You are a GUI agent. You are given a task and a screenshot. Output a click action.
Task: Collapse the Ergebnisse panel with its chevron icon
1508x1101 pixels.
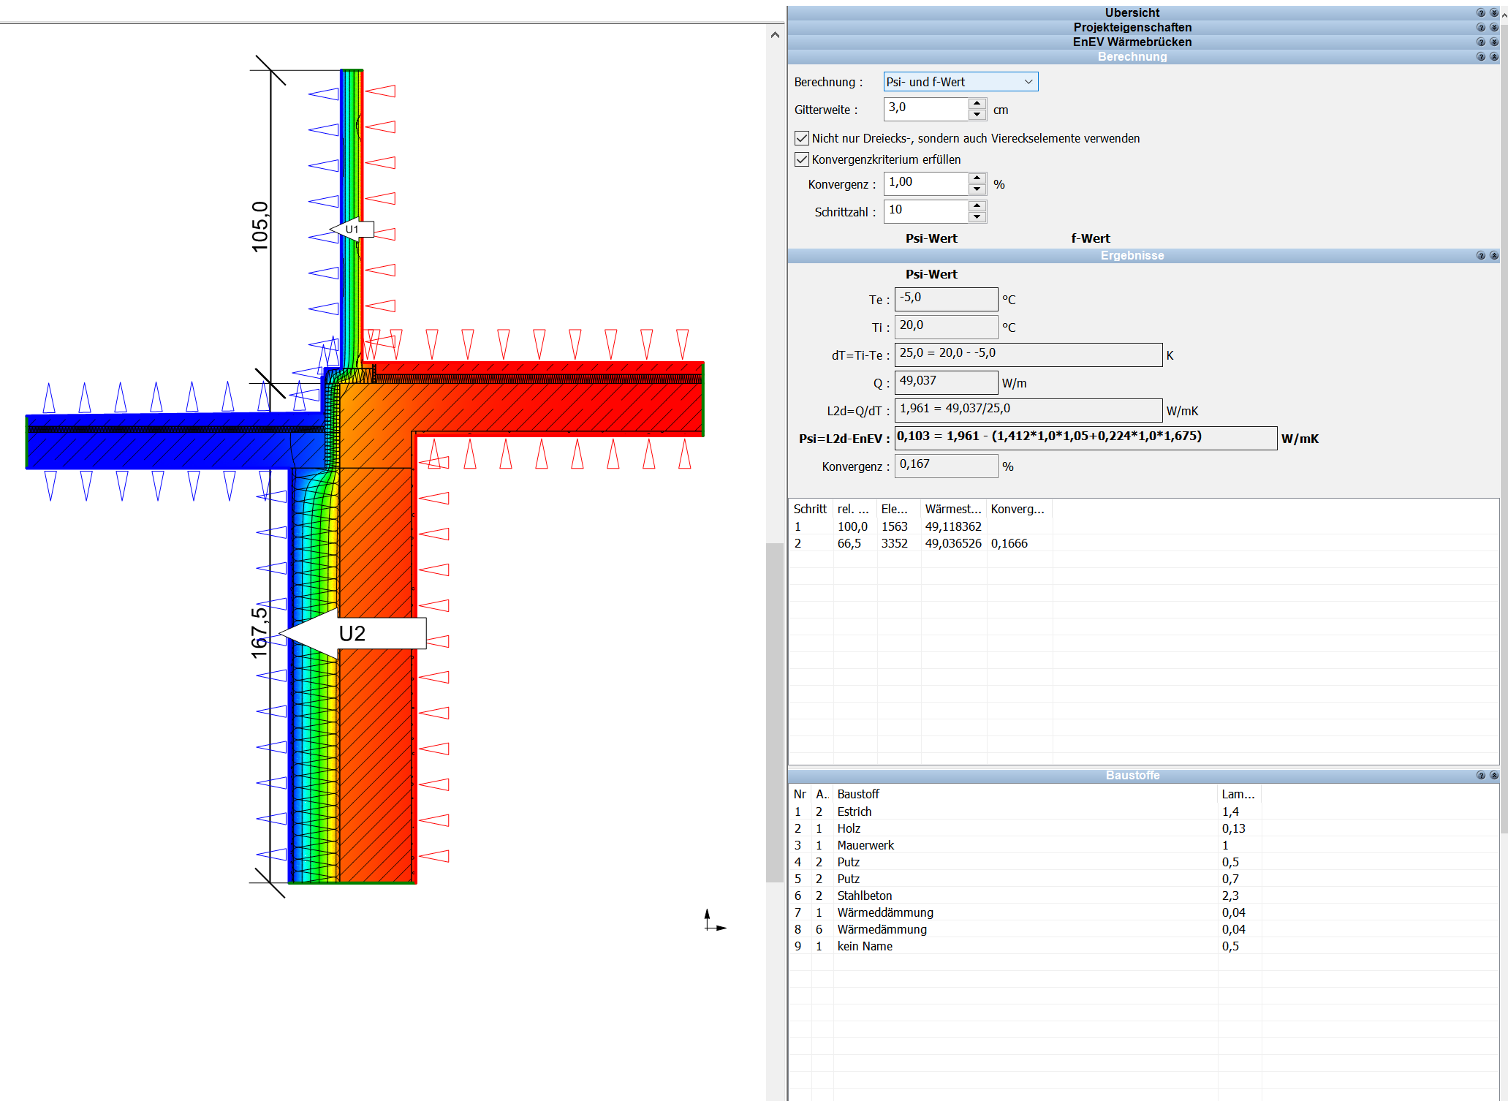[x=1494, y=255]
